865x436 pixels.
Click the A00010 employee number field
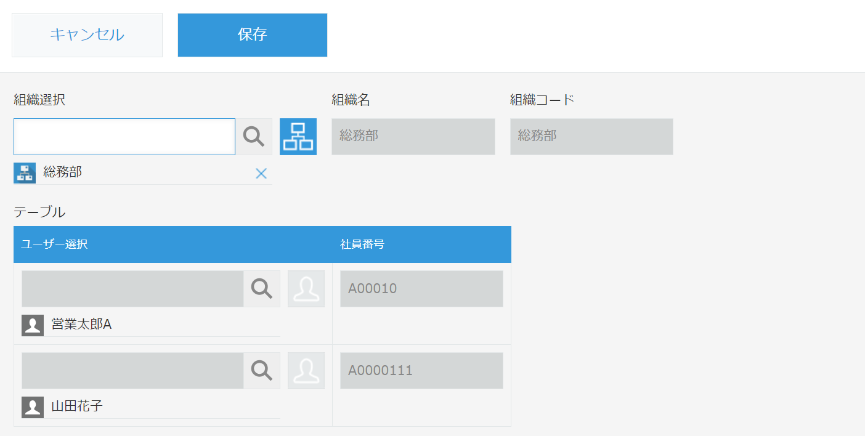coord(421,289)
